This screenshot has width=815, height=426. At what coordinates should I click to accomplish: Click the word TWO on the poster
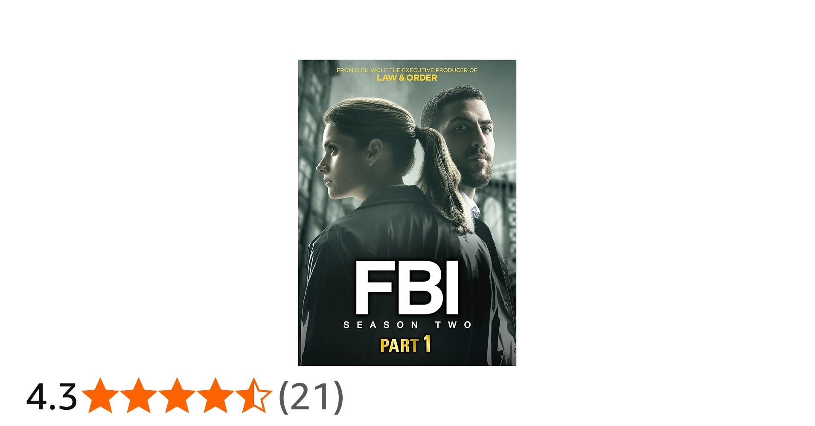(x=453, y=325)
